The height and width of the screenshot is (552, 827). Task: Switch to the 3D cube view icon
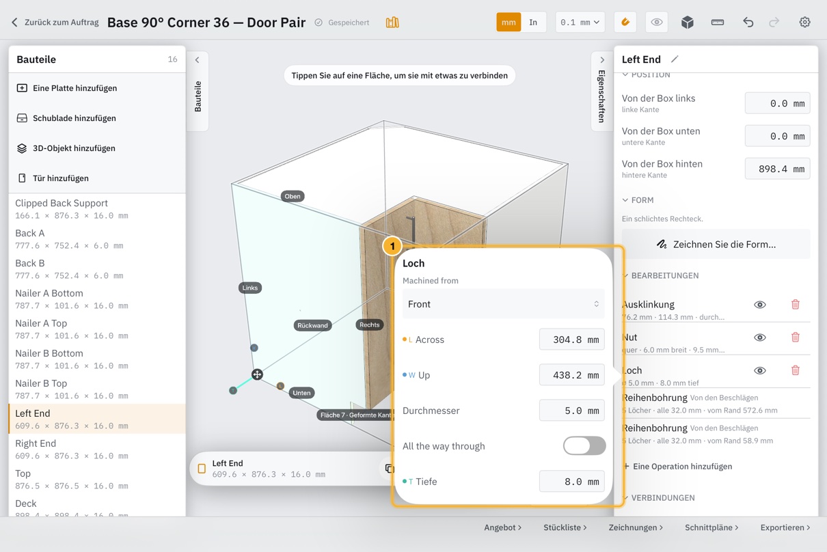pos(688,23)
